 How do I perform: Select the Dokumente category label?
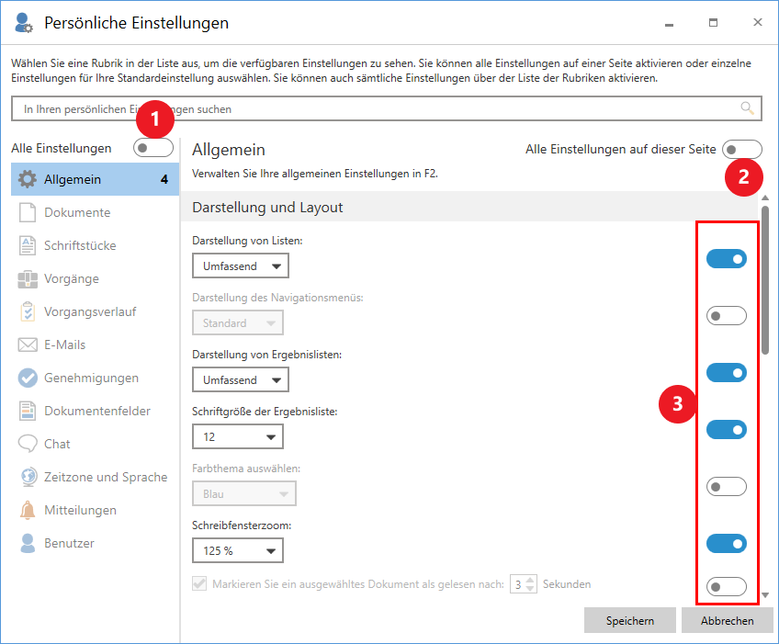point(77,212)
